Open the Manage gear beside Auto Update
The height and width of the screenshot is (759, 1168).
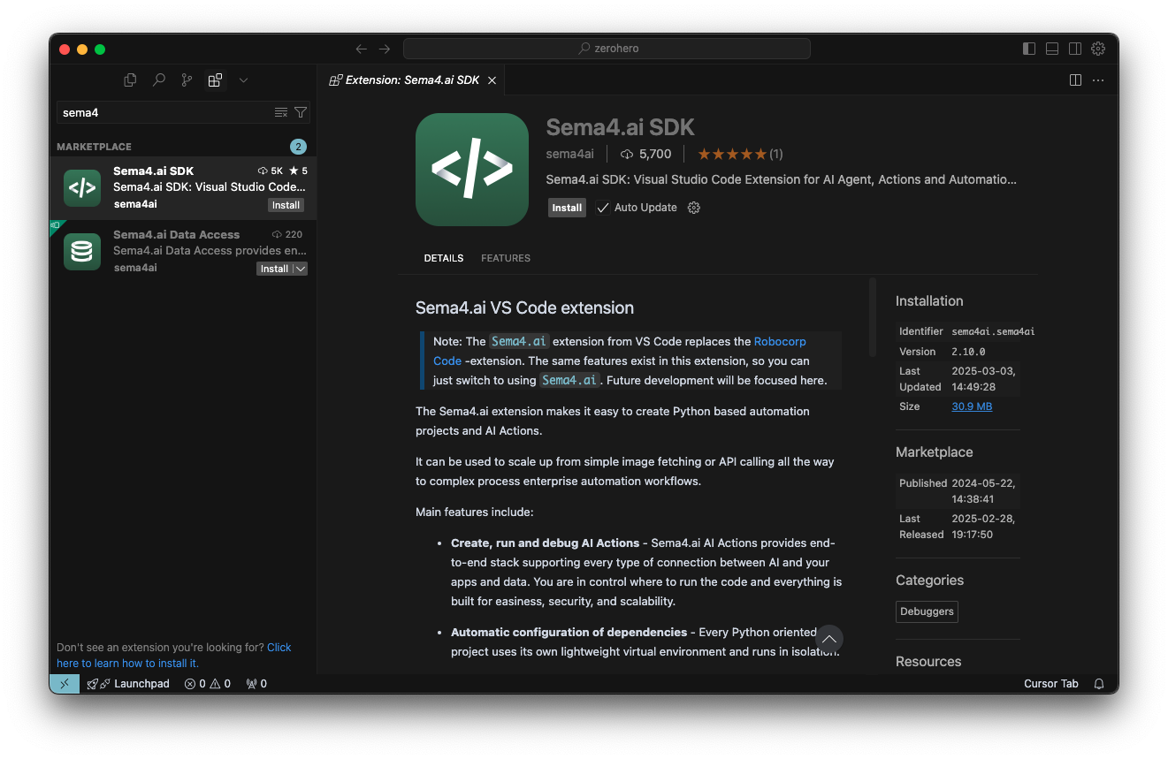click(694, 208)
